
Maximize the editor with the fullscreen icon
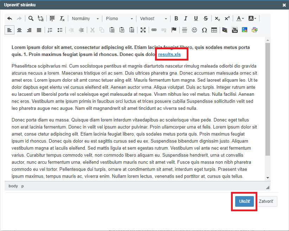[143, 30]
